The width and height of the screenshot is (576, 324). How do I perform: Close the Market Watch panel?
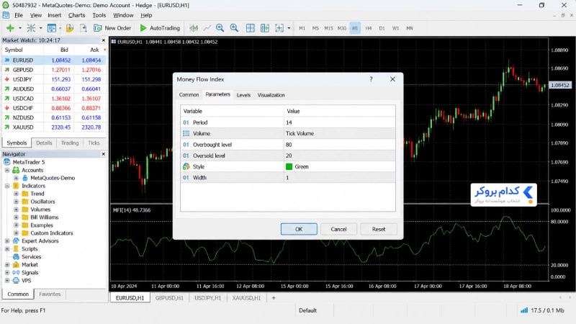pos(103,40)
